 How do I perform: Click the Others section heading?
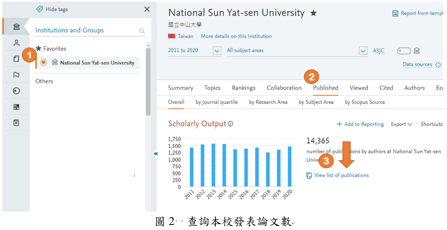[44, 81]
